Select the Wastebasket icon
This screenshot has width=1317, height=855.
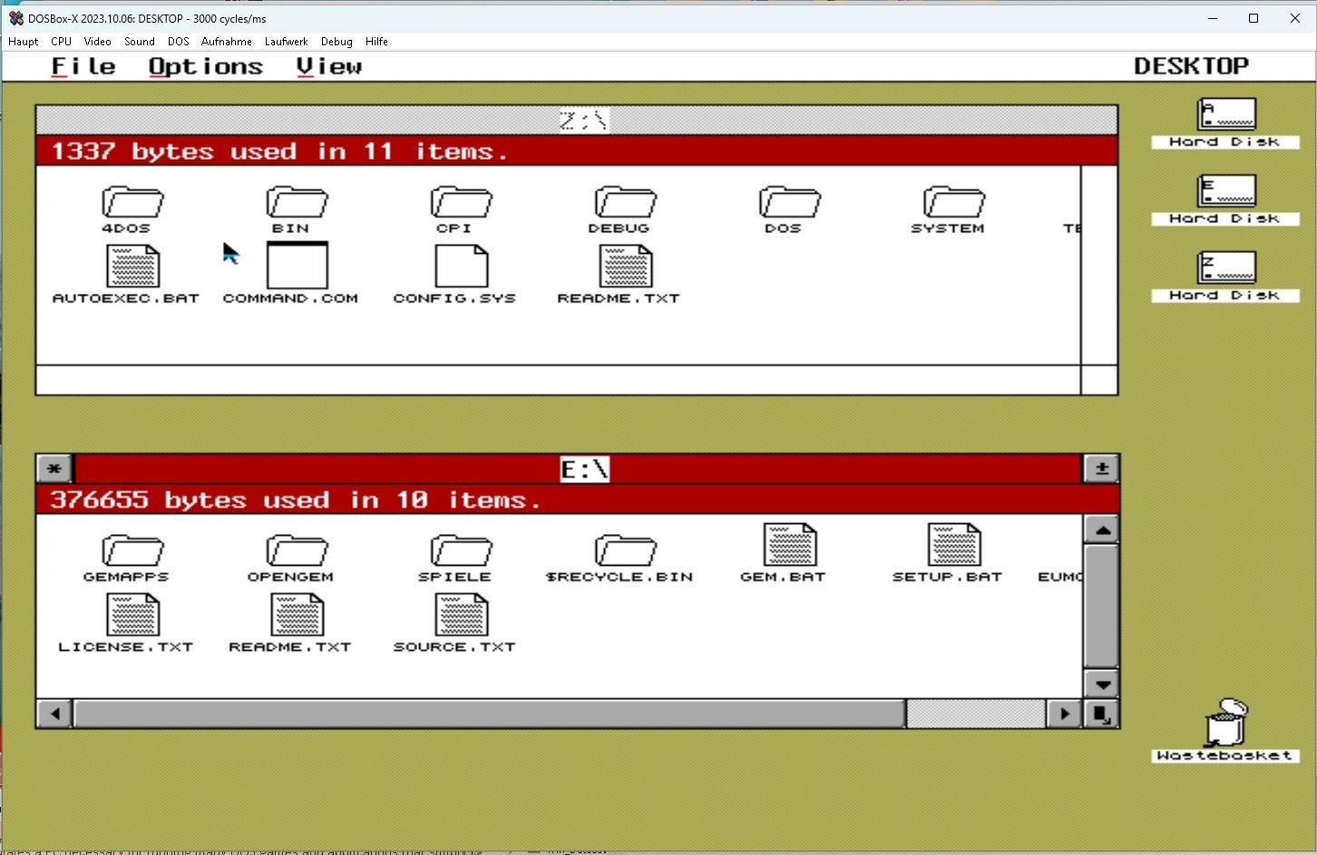pyautogui.click(x=1225, y=723)
